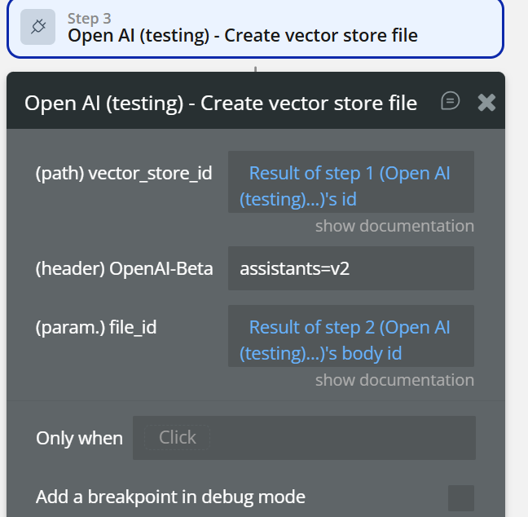
Task: Click the Add a breakpoint in debug mode label
Action: [x=170, y=496]
